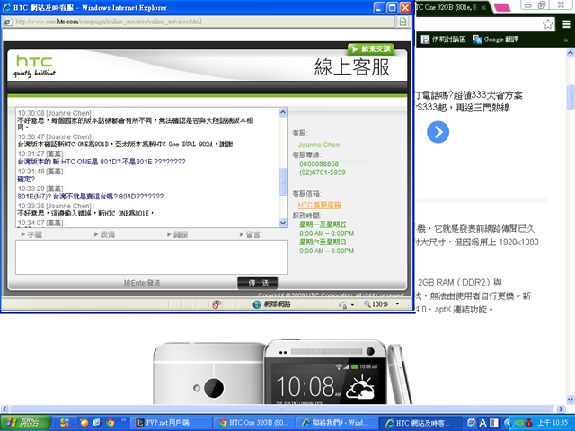Click the chat log scroll down arrow
575x431 pixels.
click(283, 222)
